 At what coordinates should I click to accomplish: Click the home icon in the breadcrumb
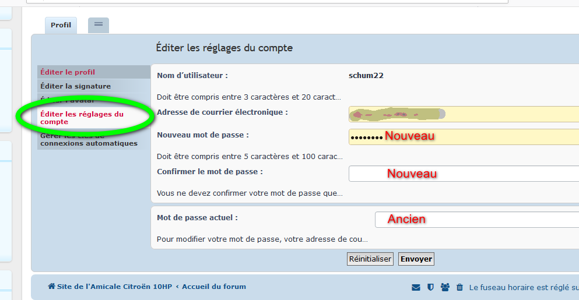(51, 287)
